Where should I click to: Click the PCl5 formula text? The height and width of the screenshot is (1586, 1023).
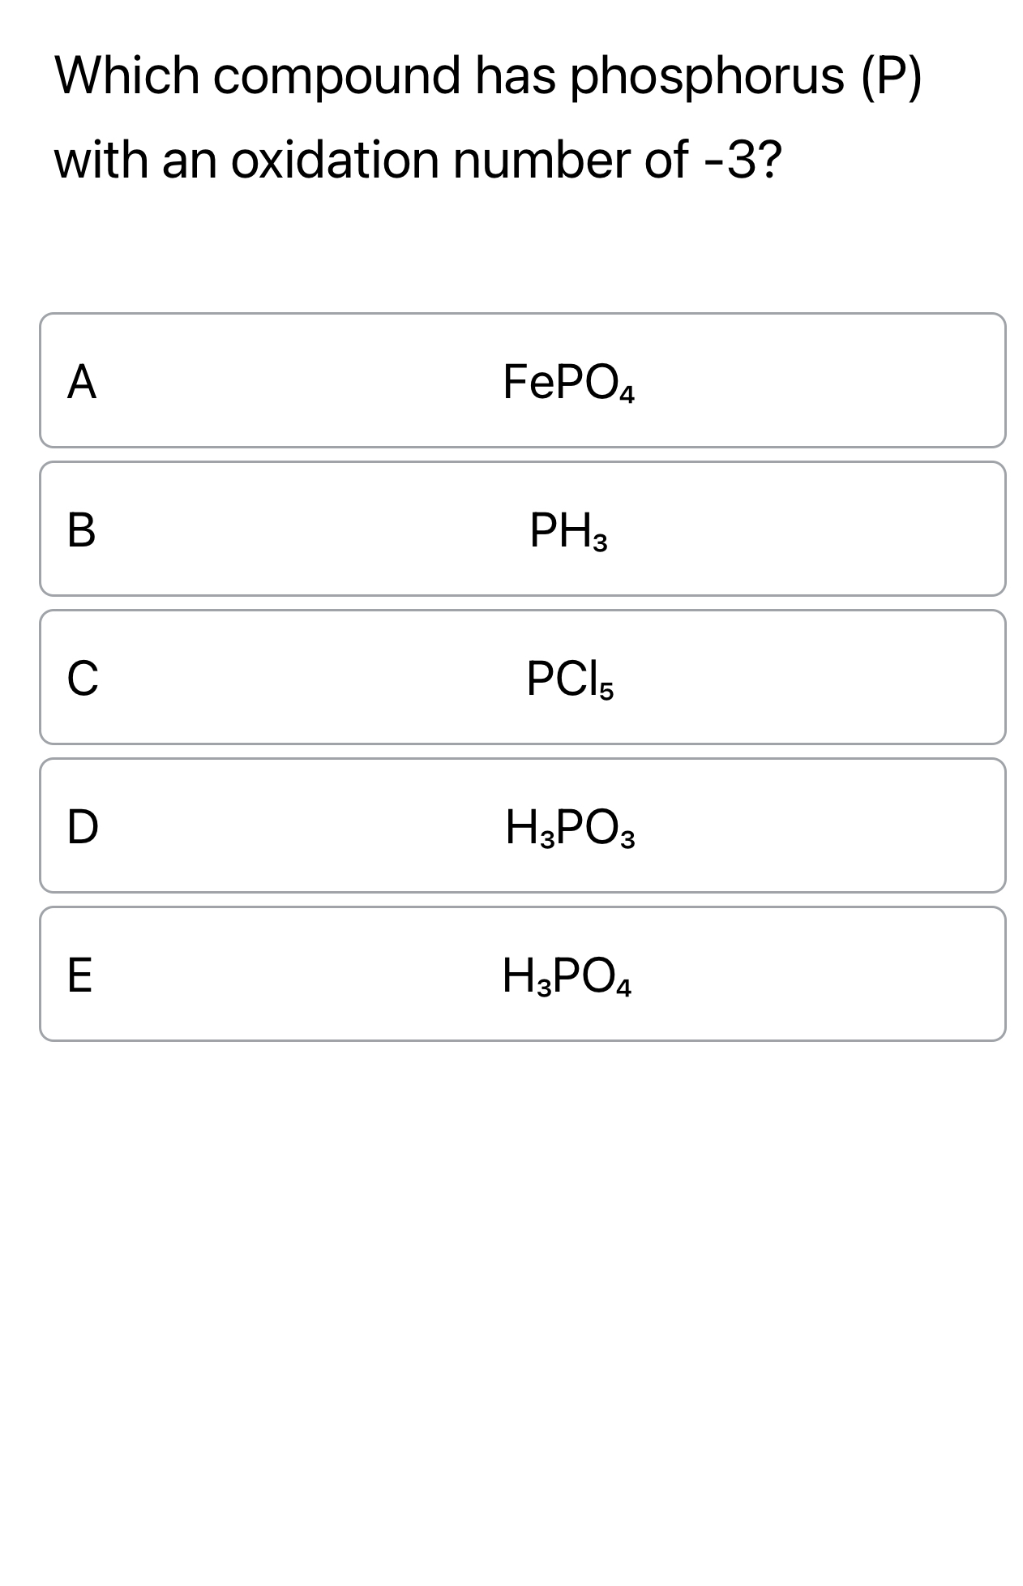tap(570, 679)
